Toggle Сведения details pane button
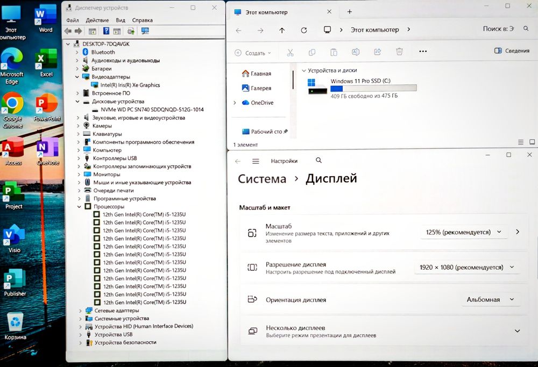The height and width of the screenshot is (367, 538). coord(512,51)
